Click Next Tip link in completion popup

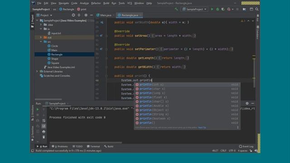pyautogui.click(x=202, y=128)
